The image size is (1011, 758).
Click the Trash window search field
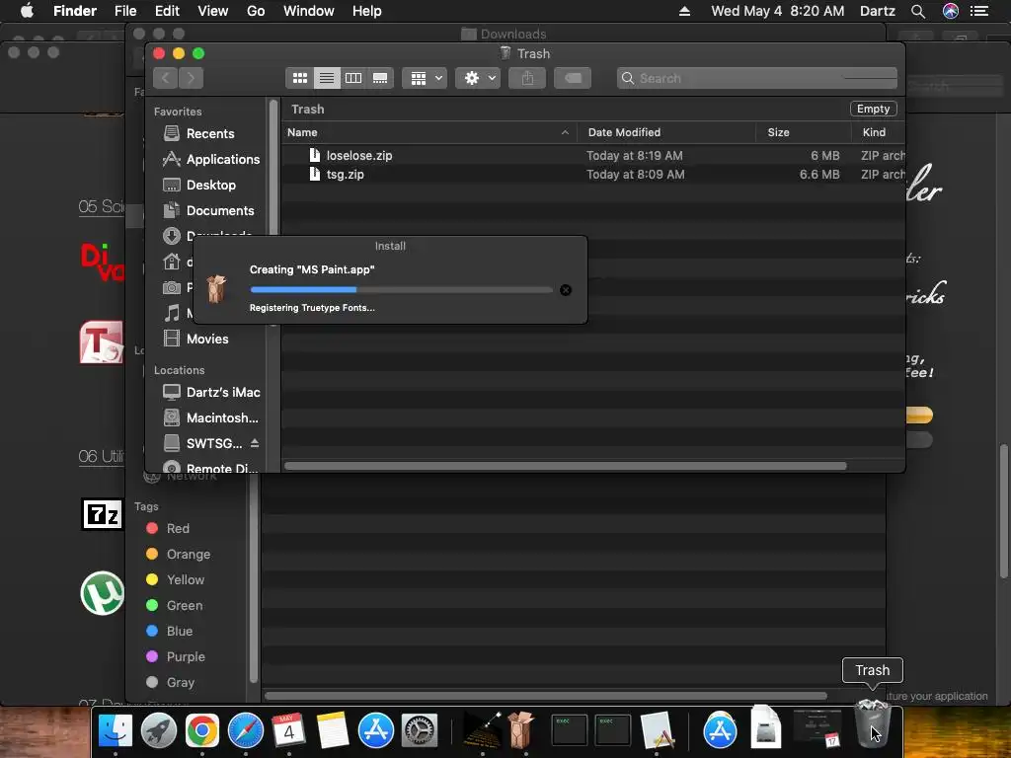click(757, 78)
